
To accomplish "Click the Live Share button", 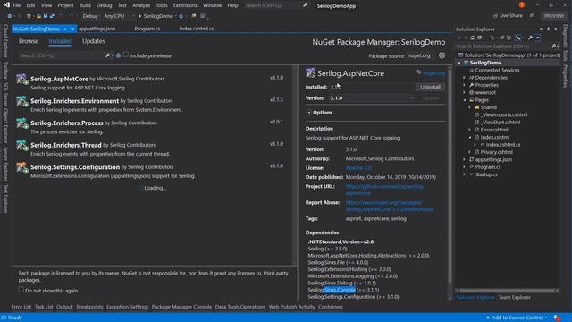I will point(508,16).
